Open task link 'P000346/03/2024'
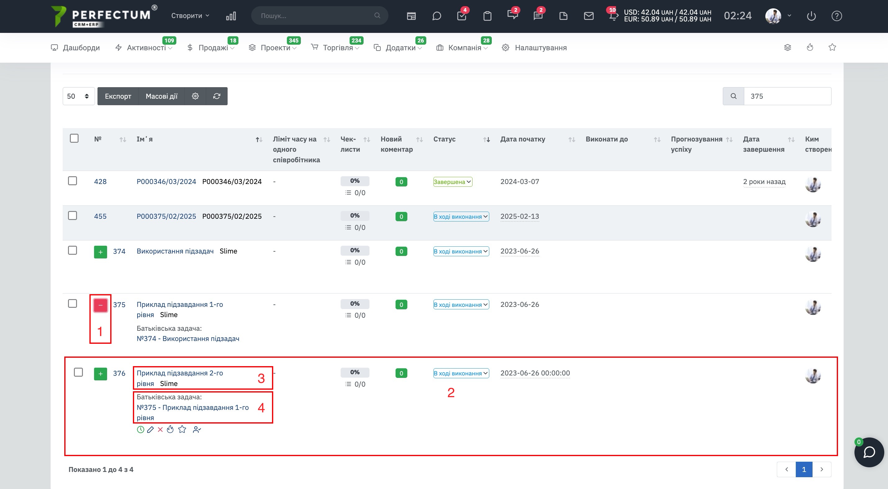Viewport: 888px width, 489px height. pos(166,182)
